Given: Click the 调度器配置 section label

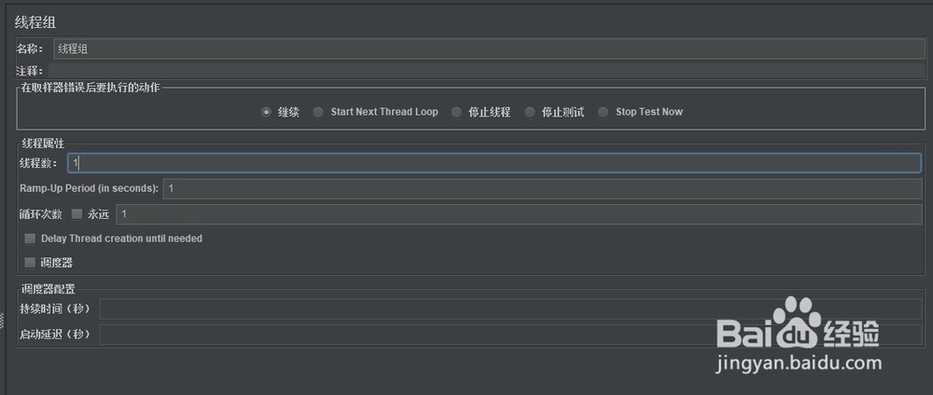Looking at the screenshot, I should point(49,290).
